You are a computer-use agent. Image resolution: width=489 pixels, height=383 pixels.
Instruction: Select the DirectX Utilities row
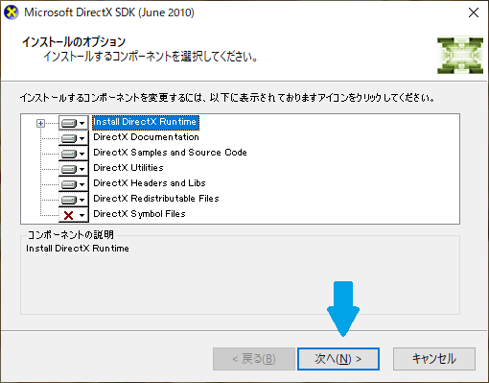click(x=128, y=168)
